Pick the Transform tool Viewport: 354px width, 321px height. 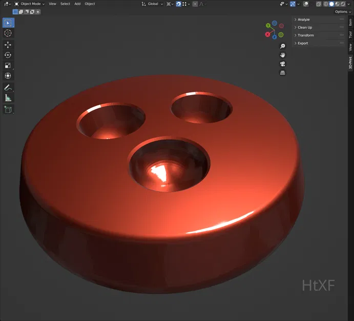8,75
